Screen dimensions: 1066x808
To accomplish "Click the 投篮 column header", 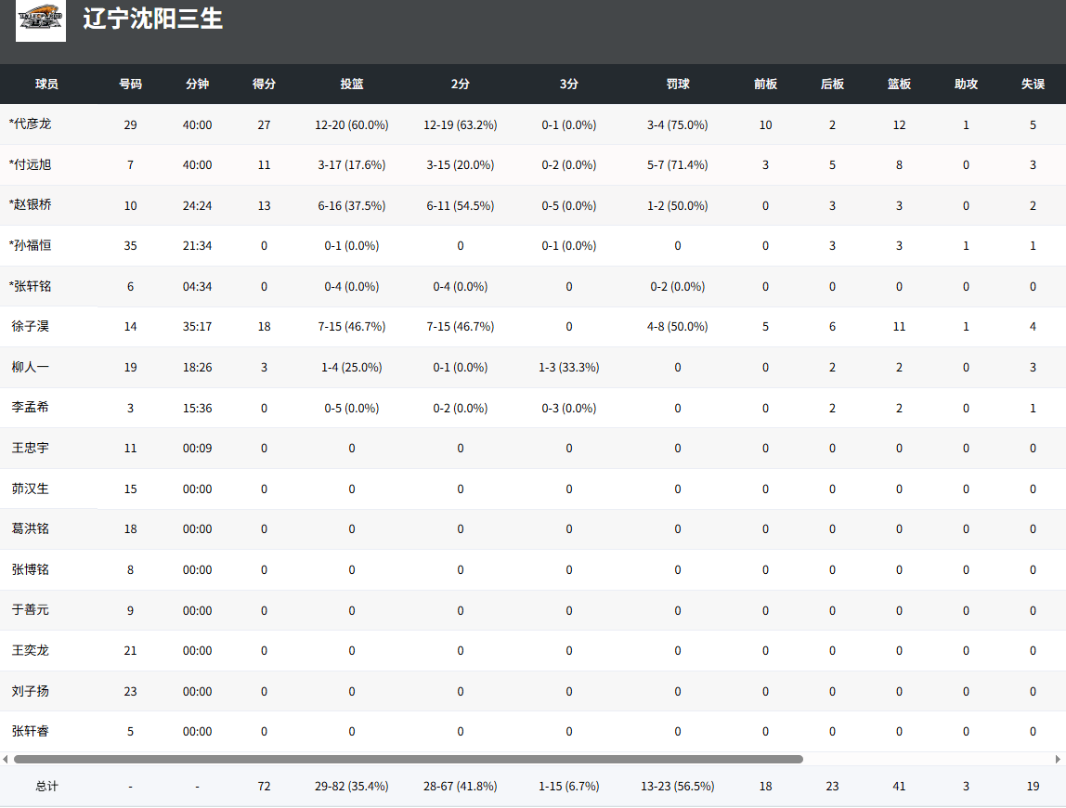I will tap(352, 84).
